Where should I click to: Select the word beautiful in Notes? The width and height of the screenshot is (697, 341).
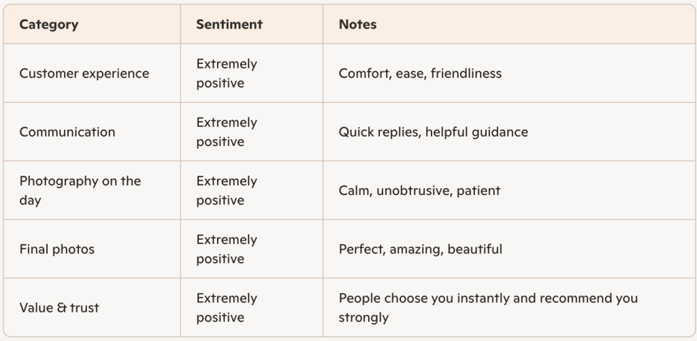tap(474, 249)
